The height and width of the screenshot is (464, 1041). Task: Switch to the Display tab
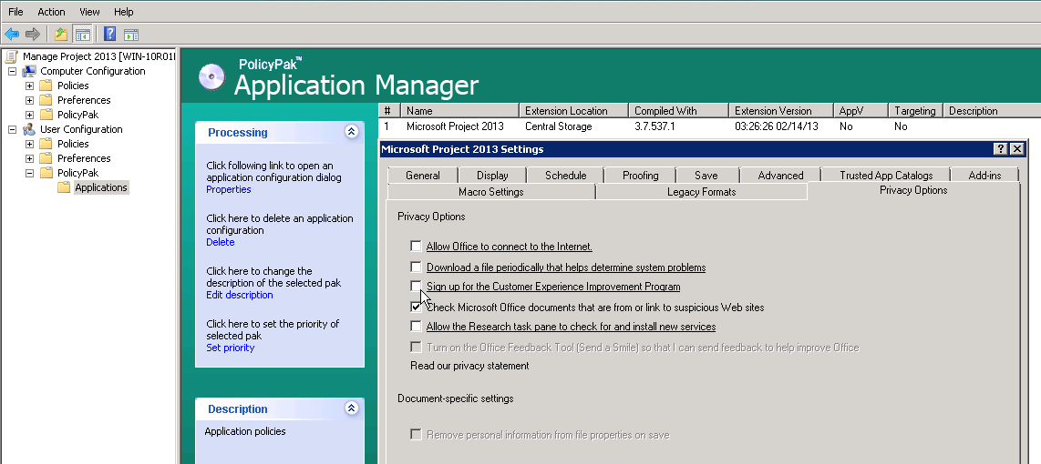(492, 175)
